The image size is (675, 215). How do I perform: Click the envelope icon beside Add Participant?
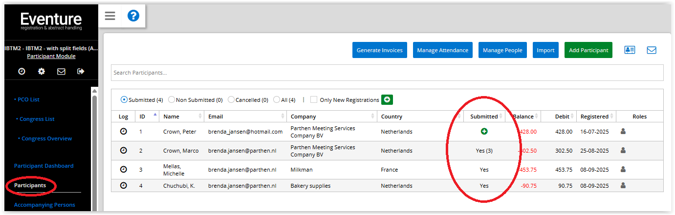tap(652, 50)
